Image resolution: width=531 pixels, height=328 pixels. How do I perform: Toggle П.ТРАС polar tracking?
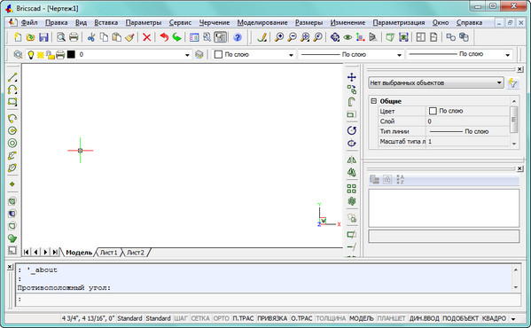243,318
